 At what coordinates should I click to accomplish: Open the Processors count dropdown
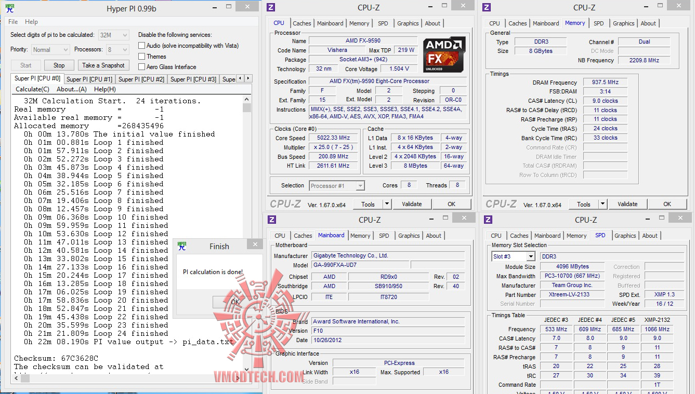click(117, 50)
